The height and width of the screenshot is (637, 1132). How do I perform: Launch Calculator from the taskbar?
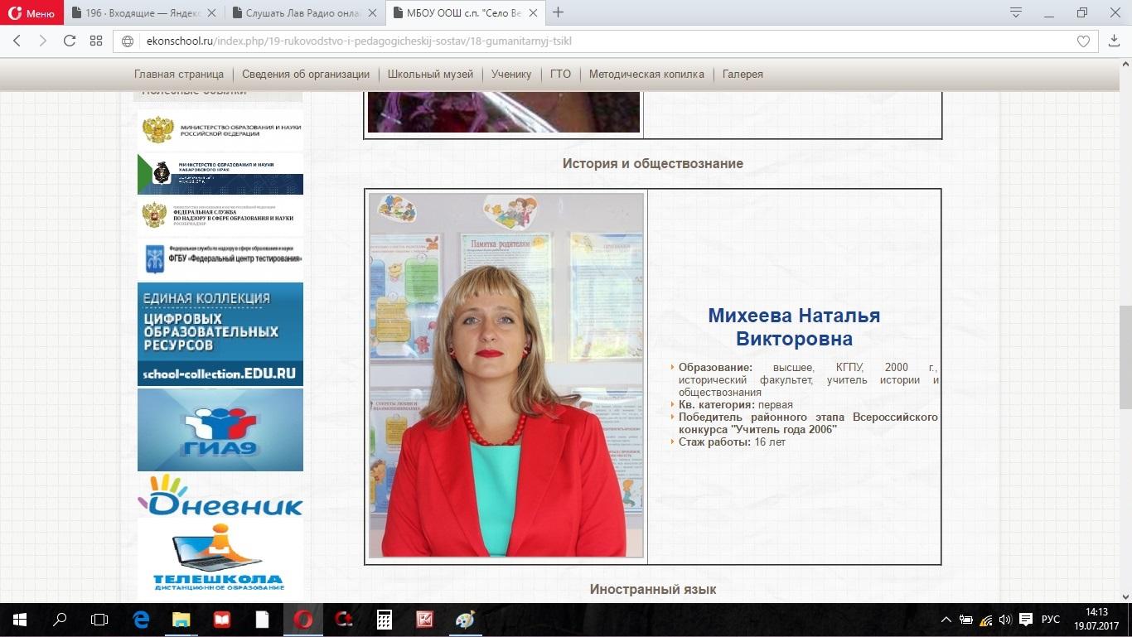tap(384, 619)
